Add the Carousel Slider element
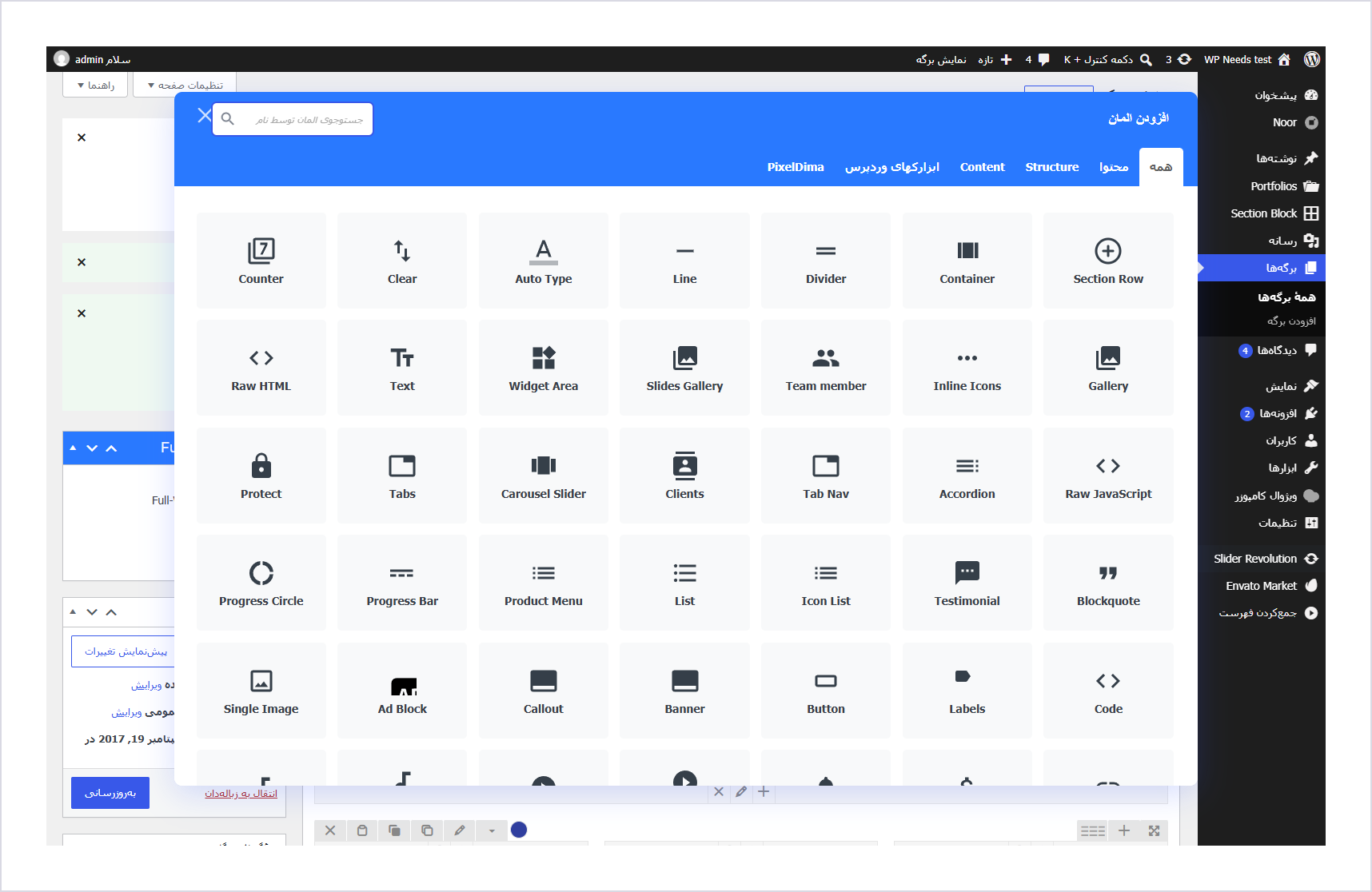Screen dimensions: 1372x892 544,476
